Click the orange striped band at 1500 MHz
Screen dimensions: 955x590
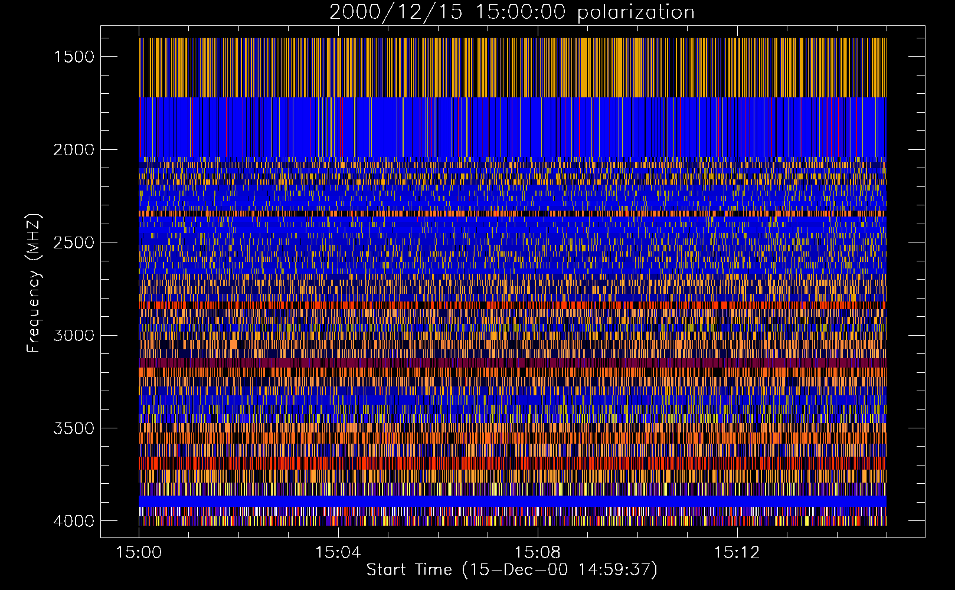[512, 67]
